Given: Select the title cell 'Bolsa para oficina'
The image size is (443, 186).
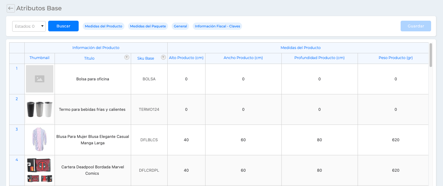Looking at the screenshot, I should click(x=93, y=79).
